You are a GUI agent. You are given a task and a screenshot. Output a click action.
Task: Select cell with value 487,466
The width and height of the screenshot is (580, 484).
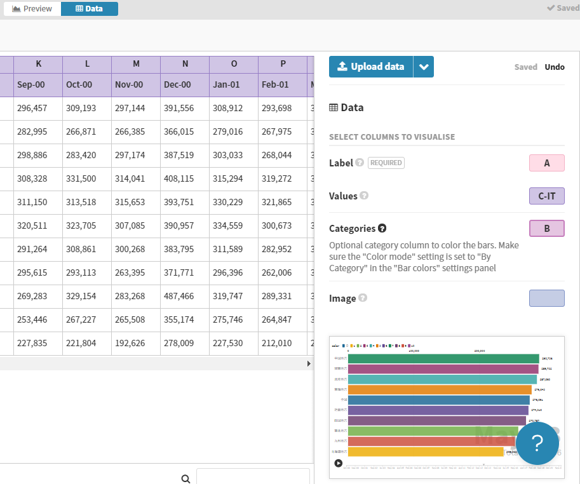pyautogui.click(x=185, y=296)
